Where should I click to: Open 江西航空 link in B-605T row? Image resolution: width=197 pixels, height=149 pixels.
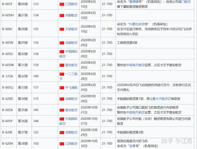click(x=71, y=4)
